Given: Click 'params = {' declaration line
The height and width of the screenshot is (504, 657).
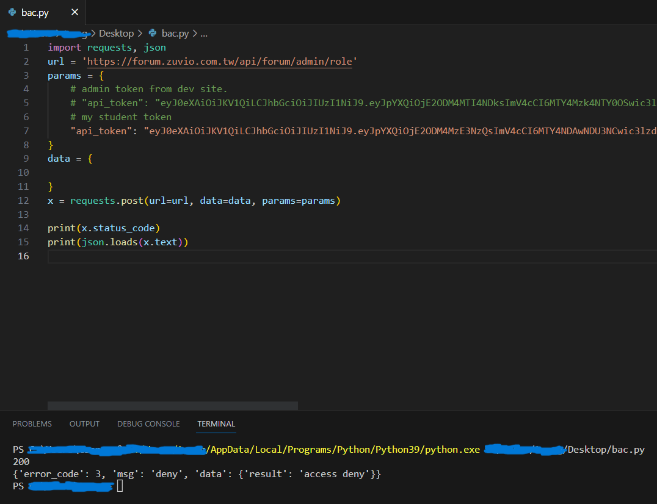Looking at the screenshot, I should tap(76, 75).
